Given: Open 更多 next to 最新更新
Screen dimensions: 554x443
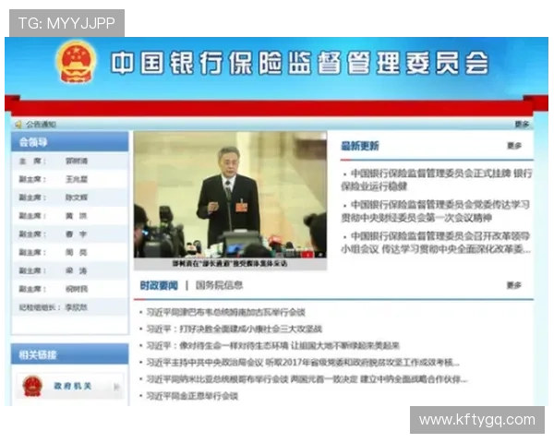Looking at the screenshot, I should click(514, 146).
